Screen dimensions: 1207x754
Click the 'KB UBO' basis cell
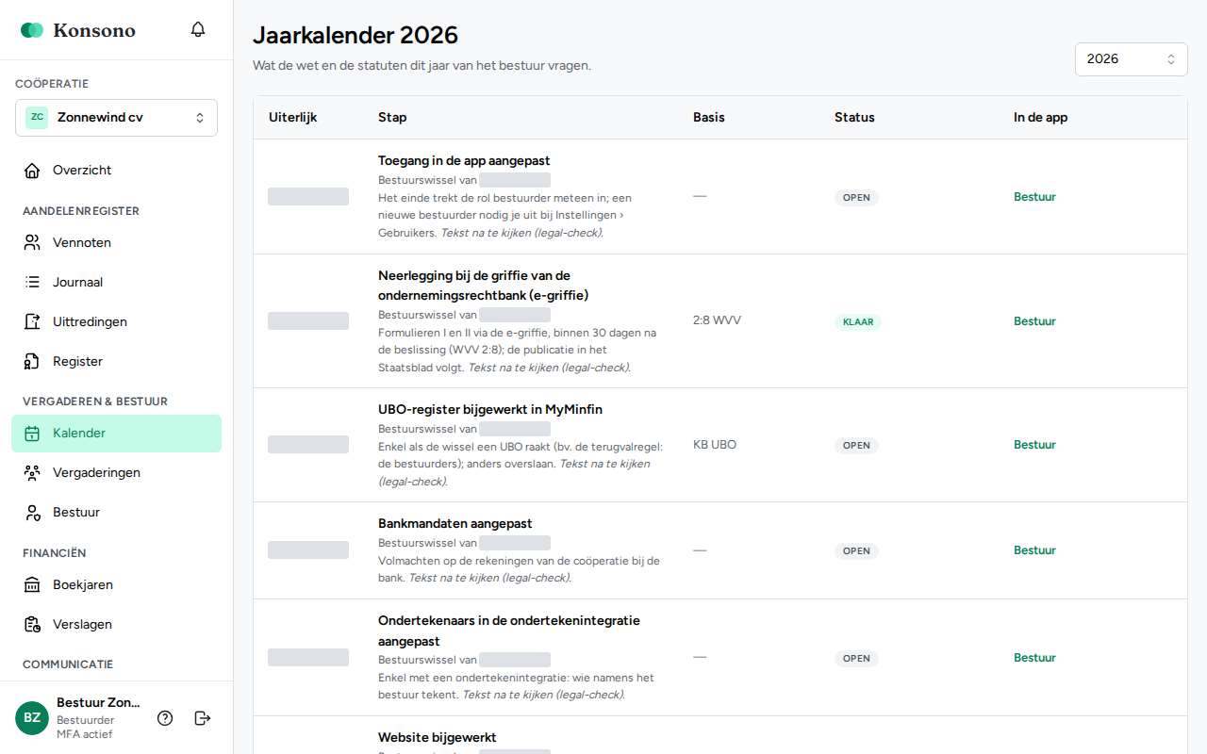715,445
